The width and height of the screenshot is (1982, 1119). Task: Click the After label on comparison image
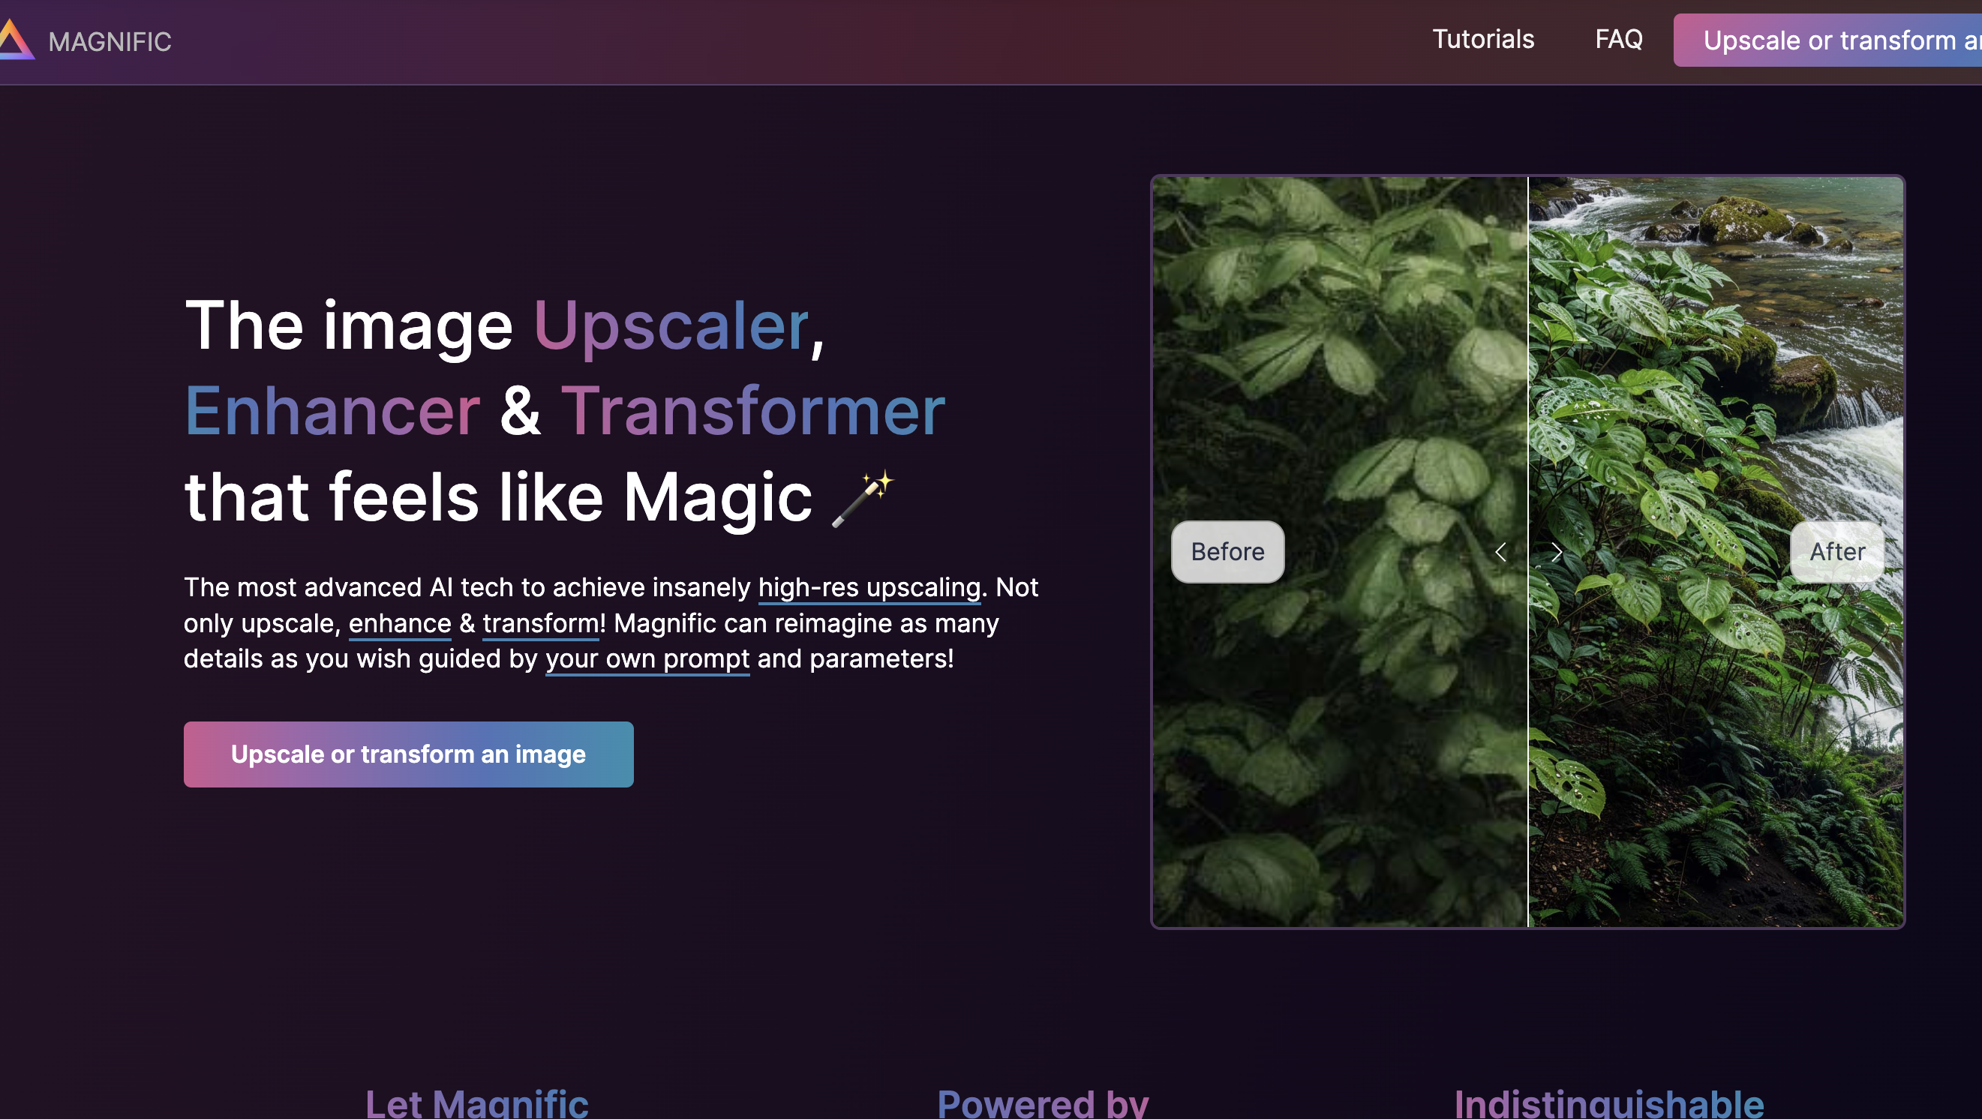[1837, 552]
